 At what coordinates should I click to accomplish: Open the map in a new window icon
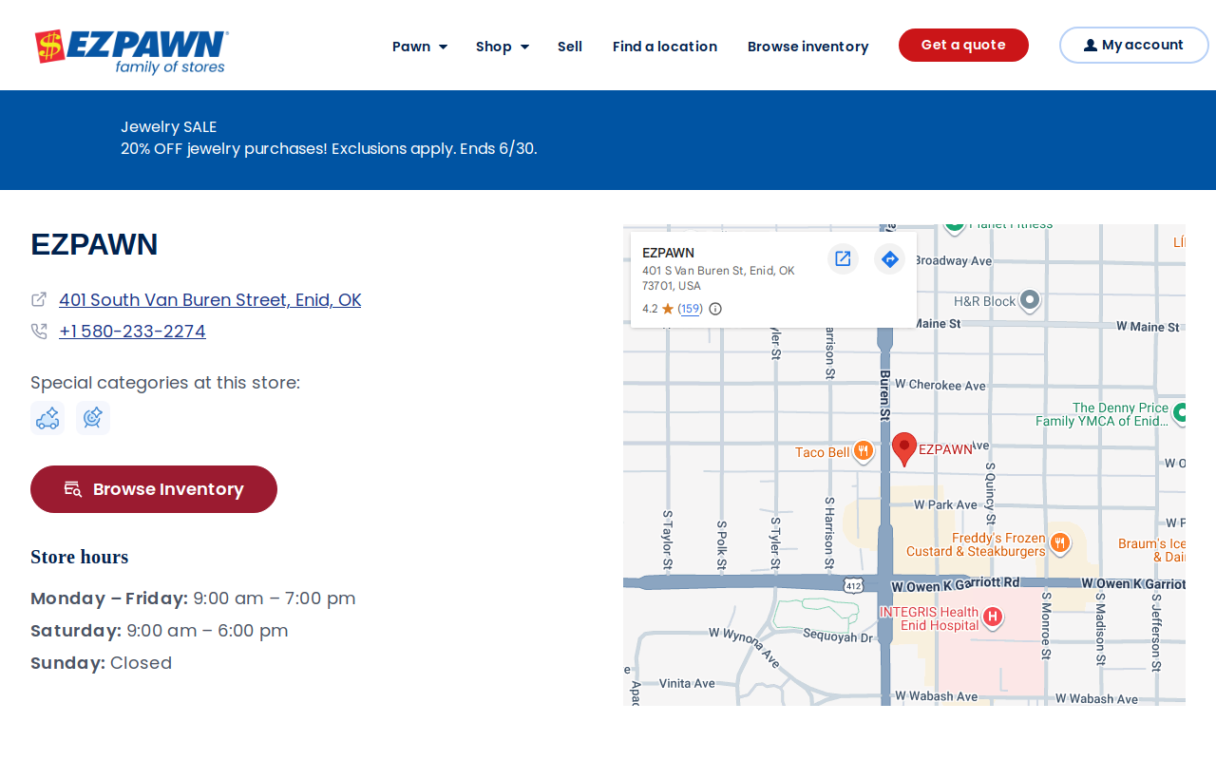(x=843, y=258)
